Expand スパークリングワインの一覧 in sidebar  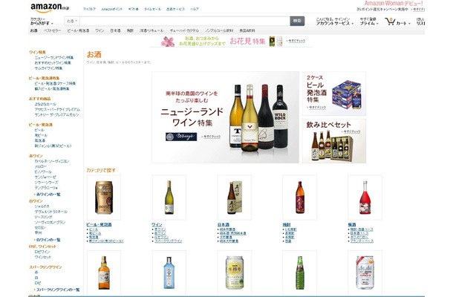click(57, 290)
